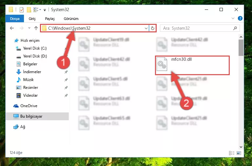Select OneDrive in navigation pane
Viewport: 252px width, 166px height.
click(x=29, y=106)
